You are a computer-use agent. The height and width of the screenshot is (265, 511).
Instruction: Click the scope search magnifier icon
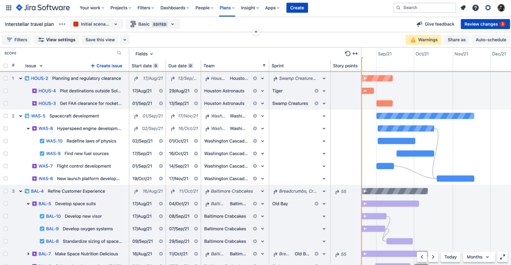119,53
